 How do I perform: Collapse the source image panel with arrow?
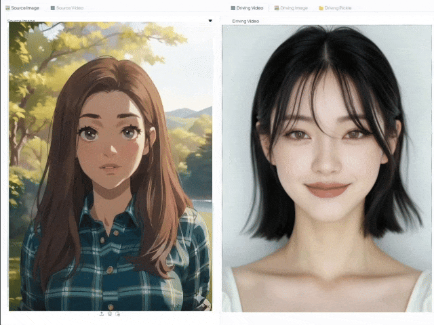(210, 20)
